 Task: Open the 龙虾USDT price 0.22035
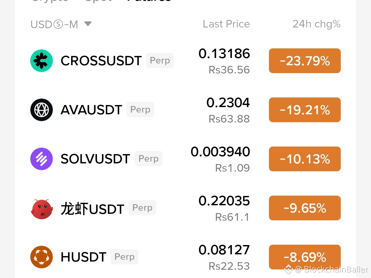point(224,201)
